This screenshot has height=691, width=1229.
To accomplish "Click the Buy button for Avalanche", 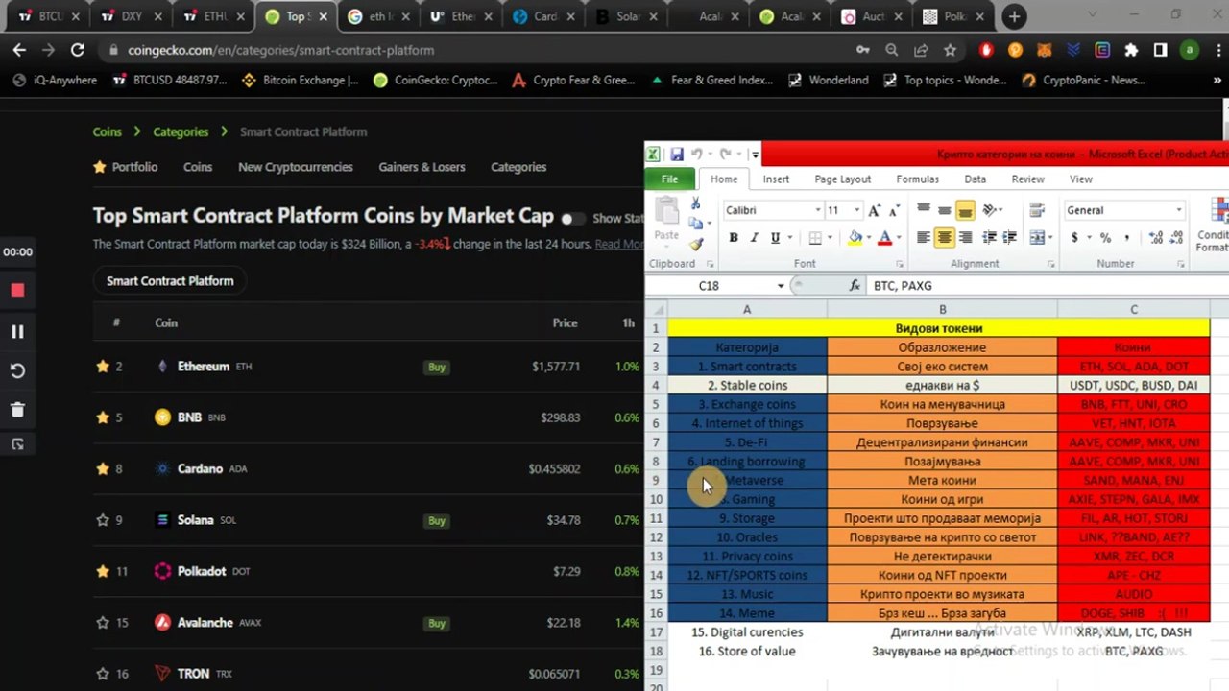I will [437, 623].
